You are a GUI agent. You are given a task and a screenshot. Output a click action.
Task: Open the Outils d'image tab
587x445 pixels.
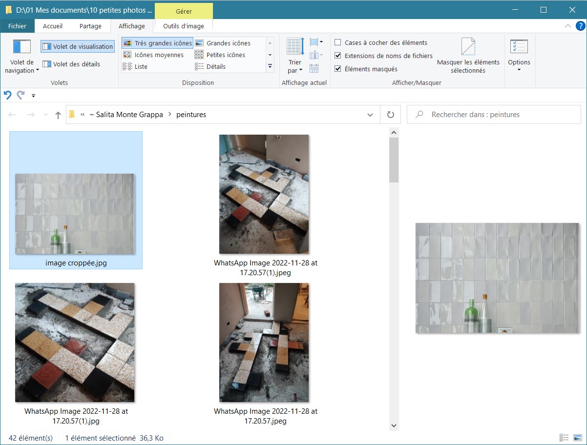click(184, 26)
